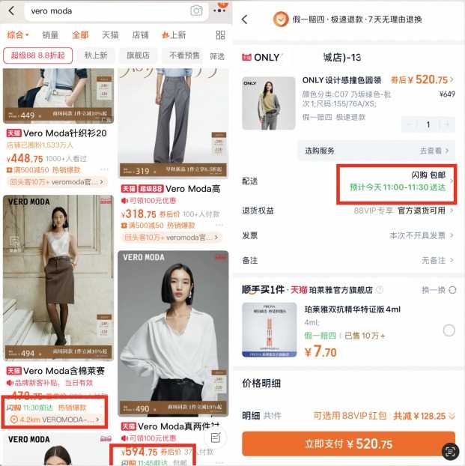This screenshot has width=465, height=466.
Task: Select the 珀莱雅 add-on item radio button
Action: coord(449,330)
